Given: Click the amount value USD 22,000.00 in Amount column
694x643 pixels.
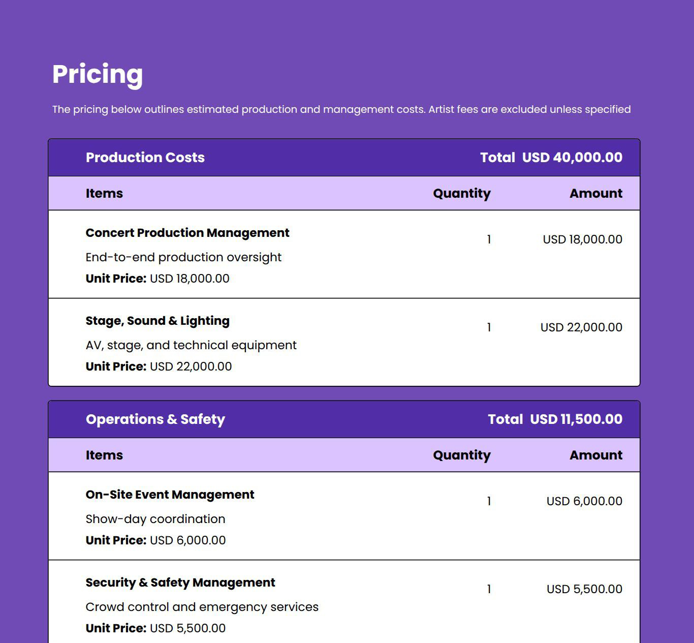Looking at the screenshot, I should (581, 327).
